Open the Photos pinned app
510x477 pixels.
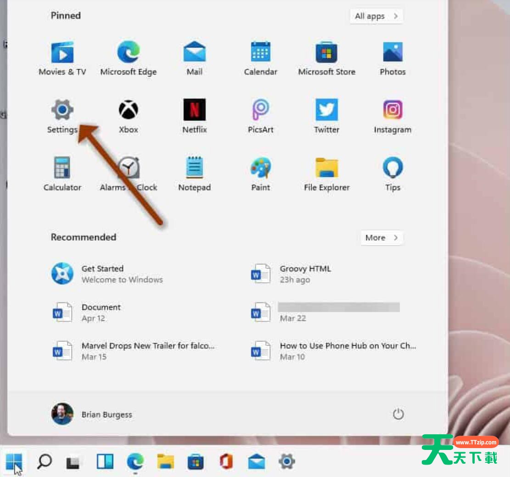(392, 59)
